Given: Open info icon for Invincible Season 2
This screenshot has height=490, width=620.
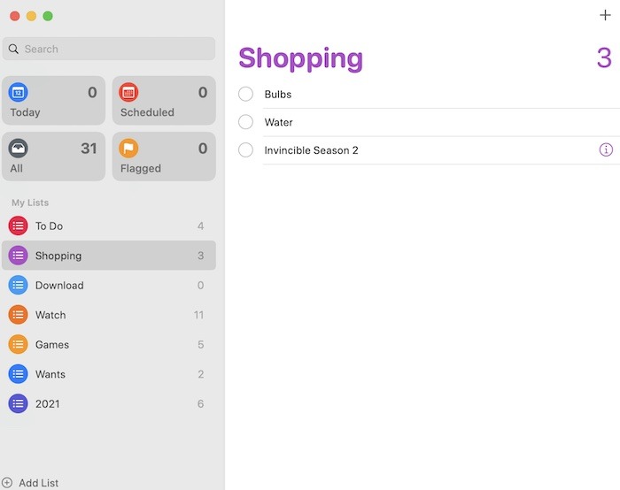Looking at the screenshot, I should pyautogui.click(x=606, y=150).
